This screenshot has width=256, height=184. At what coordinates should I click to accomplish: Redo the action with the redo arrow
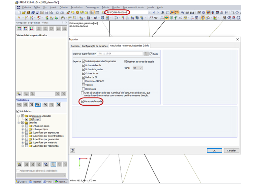(x=62, y=12)
